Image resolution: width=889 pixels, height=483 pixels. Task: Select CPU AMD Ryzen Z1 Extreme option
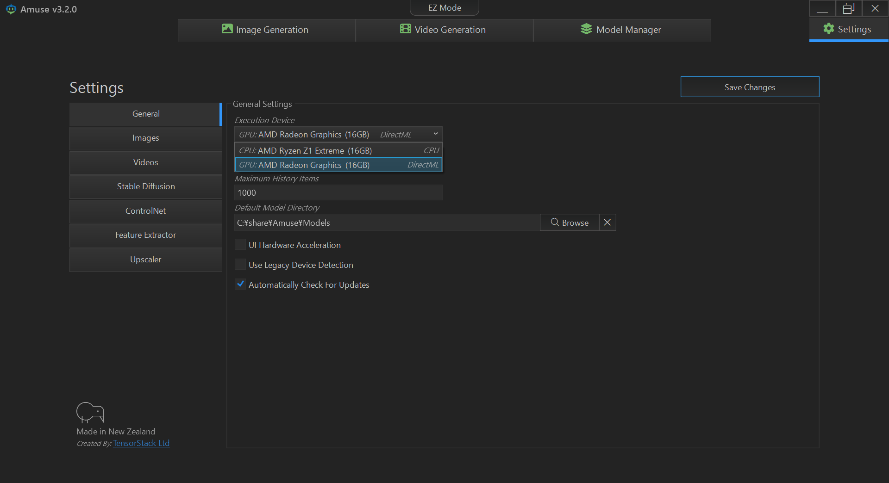338,150
